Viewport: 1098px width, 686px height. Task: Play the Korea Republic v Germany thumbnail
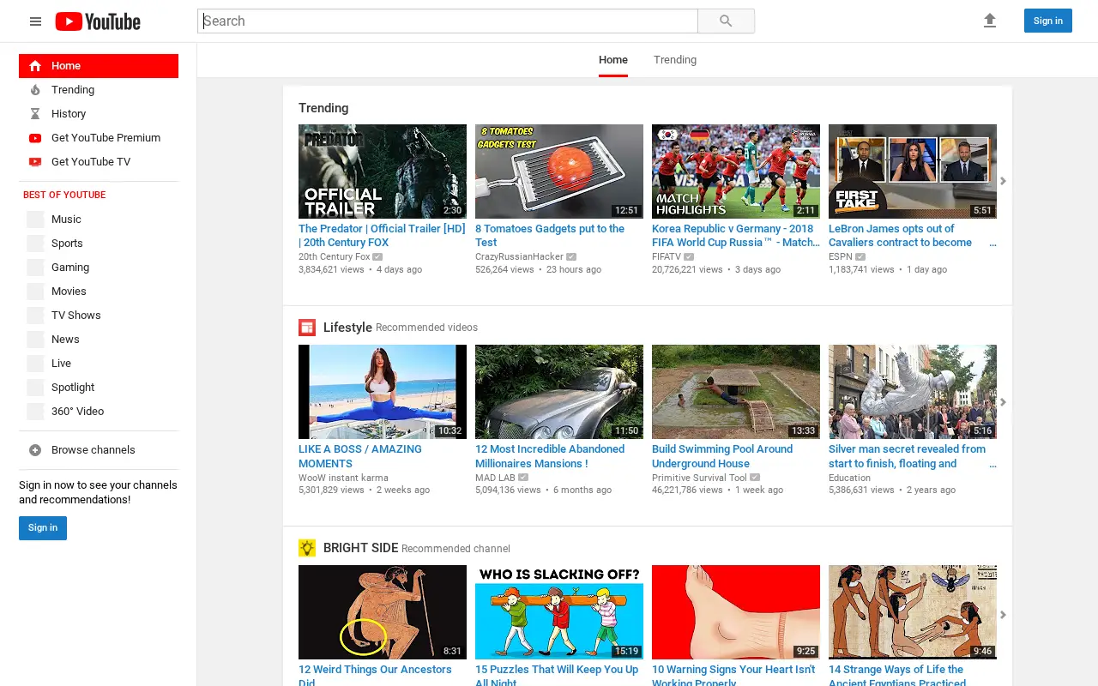(x=736, y=171)
